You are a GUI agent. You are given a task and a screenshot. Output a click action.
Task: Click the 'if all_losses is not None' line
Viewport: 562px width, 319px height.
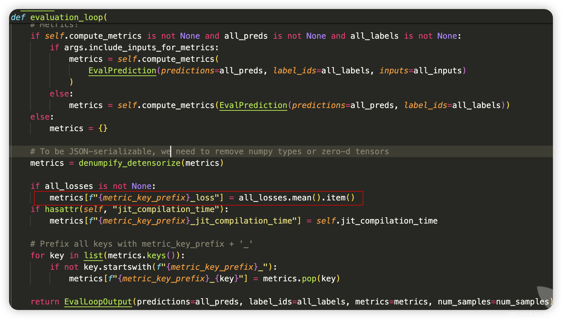(x=93, y=186)
